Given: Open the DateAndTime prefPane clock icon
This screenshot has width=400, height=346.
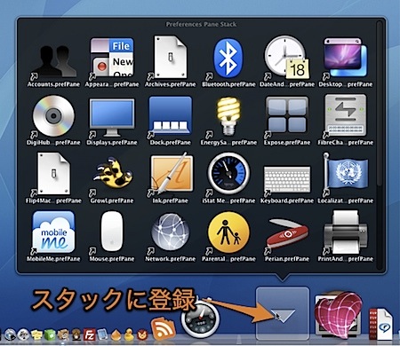Looking at the screenshot, I should coord(286,58).
